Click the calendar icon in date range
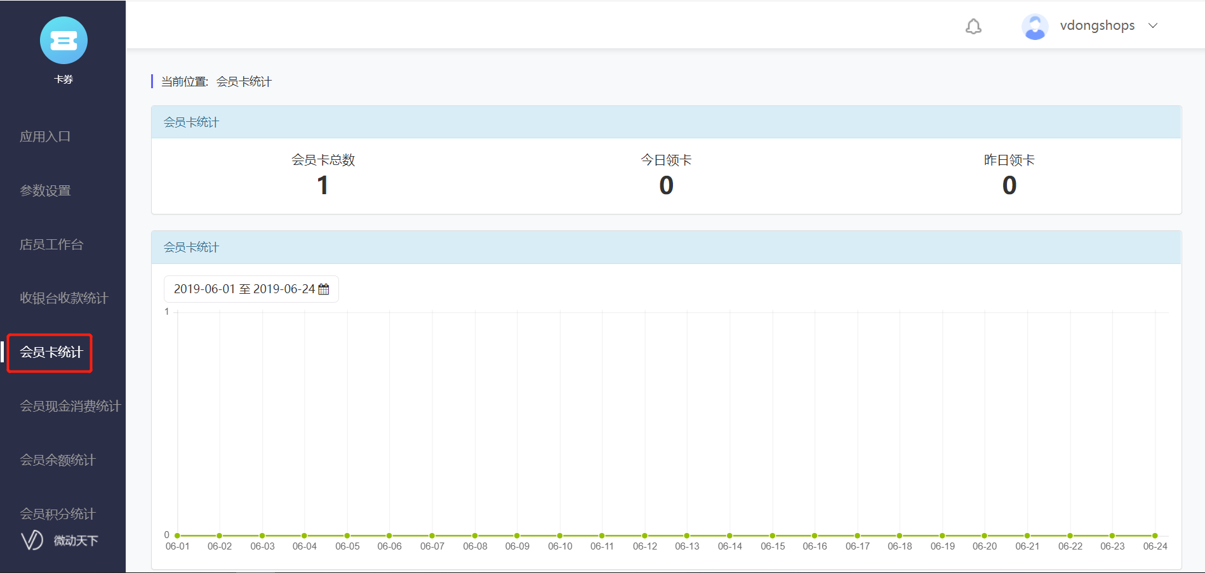The width and height of the screenshot is (1205, 573). (x=324, y=289)
